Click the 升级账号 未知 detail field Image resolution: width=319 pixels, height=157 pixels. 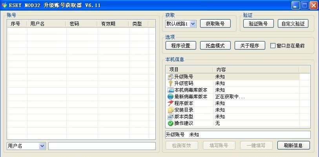238,135
